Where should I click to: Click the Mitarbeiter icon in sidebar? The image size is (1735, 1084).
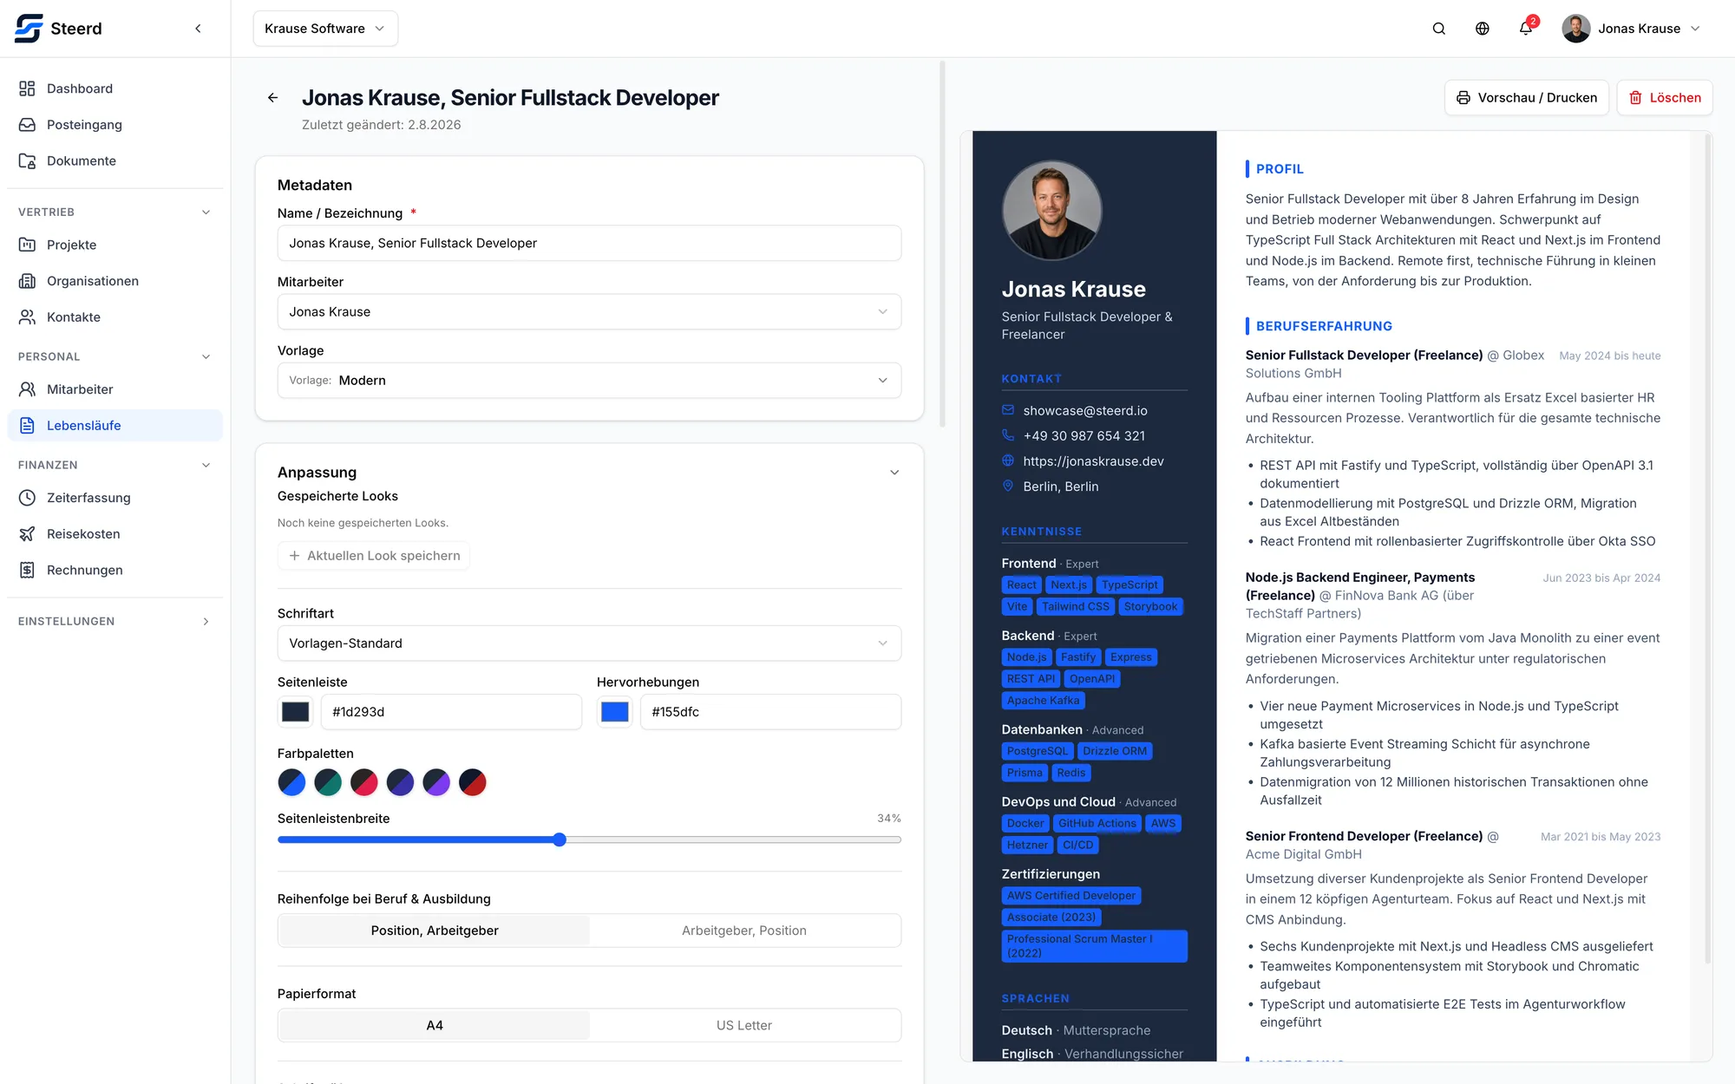point(28,389)
